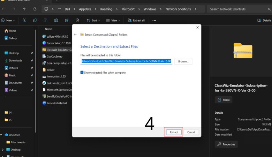Image resolution: width=272 pixels, height=157 pixels.
Task: Open the View dropdown
Action: pyautogui.click(x=113, y=21)
